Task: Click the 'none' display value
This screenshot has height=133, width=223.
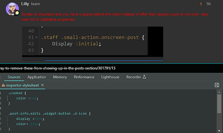Action: point(38,119)
